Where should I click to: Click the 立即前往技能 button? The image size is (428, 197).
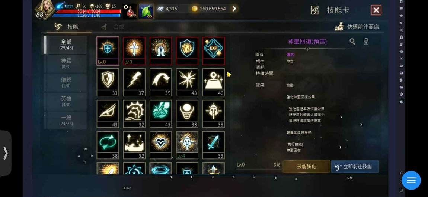pyautogui.click(x=355, y=167)
